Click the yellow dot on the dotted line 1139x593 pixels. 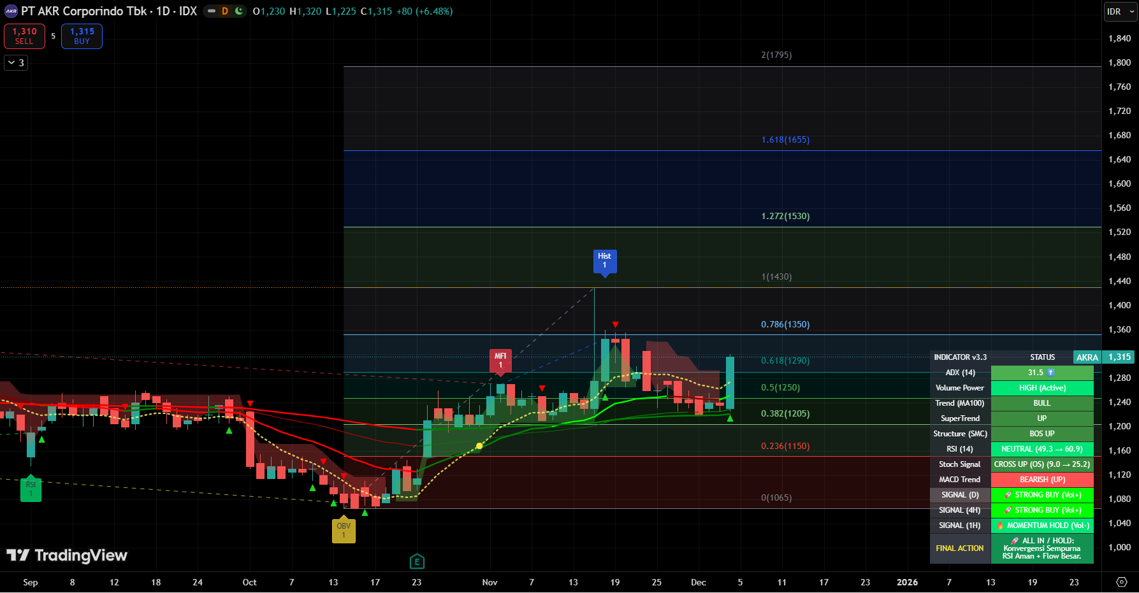tap(479, 446)
